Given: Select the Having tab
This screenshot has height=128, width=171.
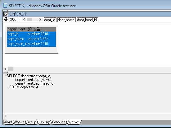Looking at the screenshot, I should 44,122.
